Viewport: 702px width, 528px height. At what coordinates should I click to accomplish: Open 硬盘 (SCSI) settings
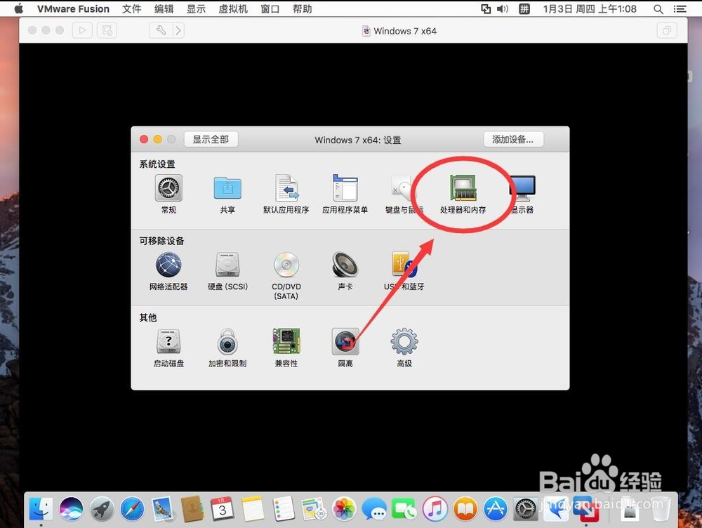click(227, 265)
